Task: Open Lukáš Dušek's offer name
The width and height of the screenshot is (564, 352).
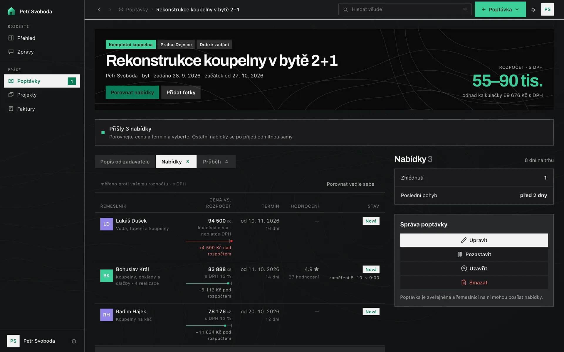Action: click(x=131, y=221)
